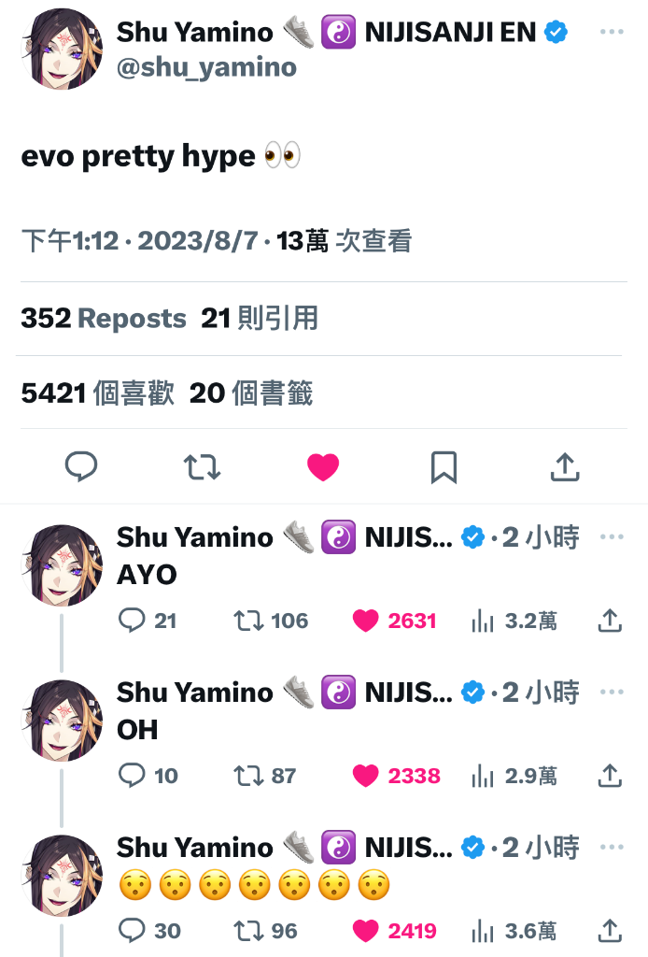Unlike the main tweet via heart icon
This screenshot has height=957, width=648.
[323, 467]
